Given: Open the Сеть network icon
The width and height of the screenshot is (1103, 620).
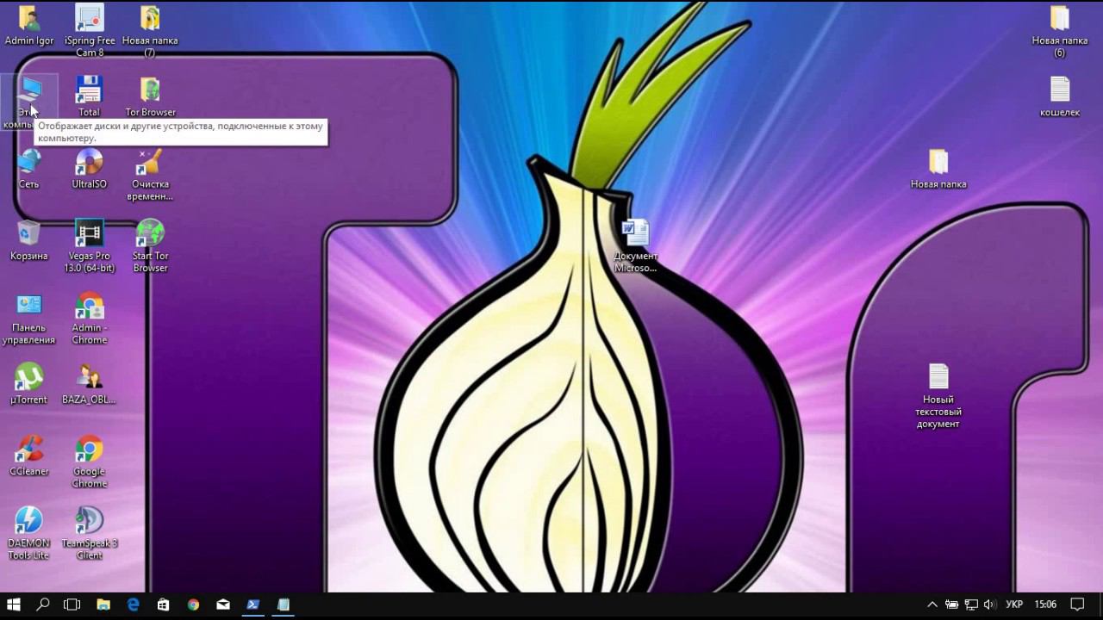Looking at the screenshot, I should click(x=29, y=162).
